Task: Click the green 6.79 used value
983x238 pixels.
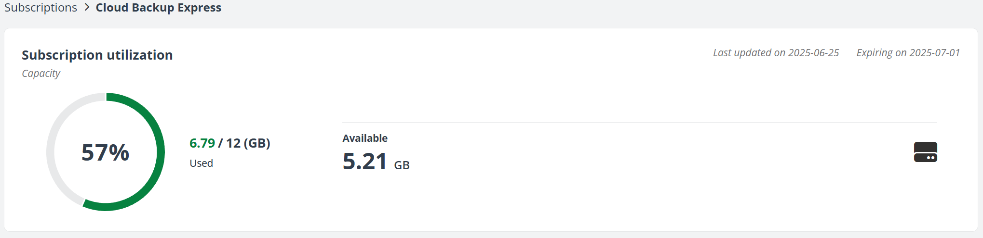Action: click(x=202, y=143)
